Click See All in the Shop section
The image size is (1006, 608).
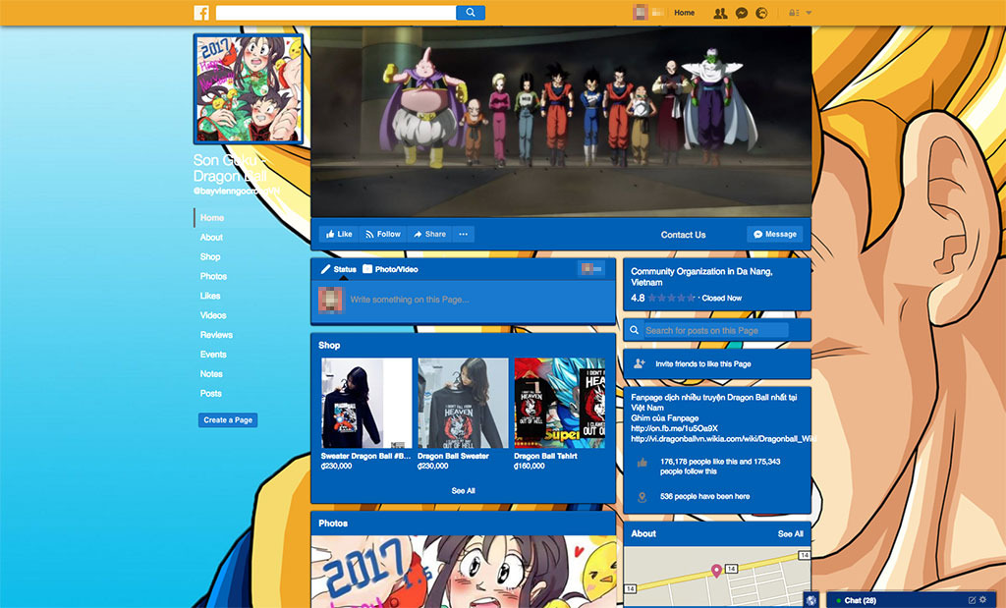coord(464,491)
